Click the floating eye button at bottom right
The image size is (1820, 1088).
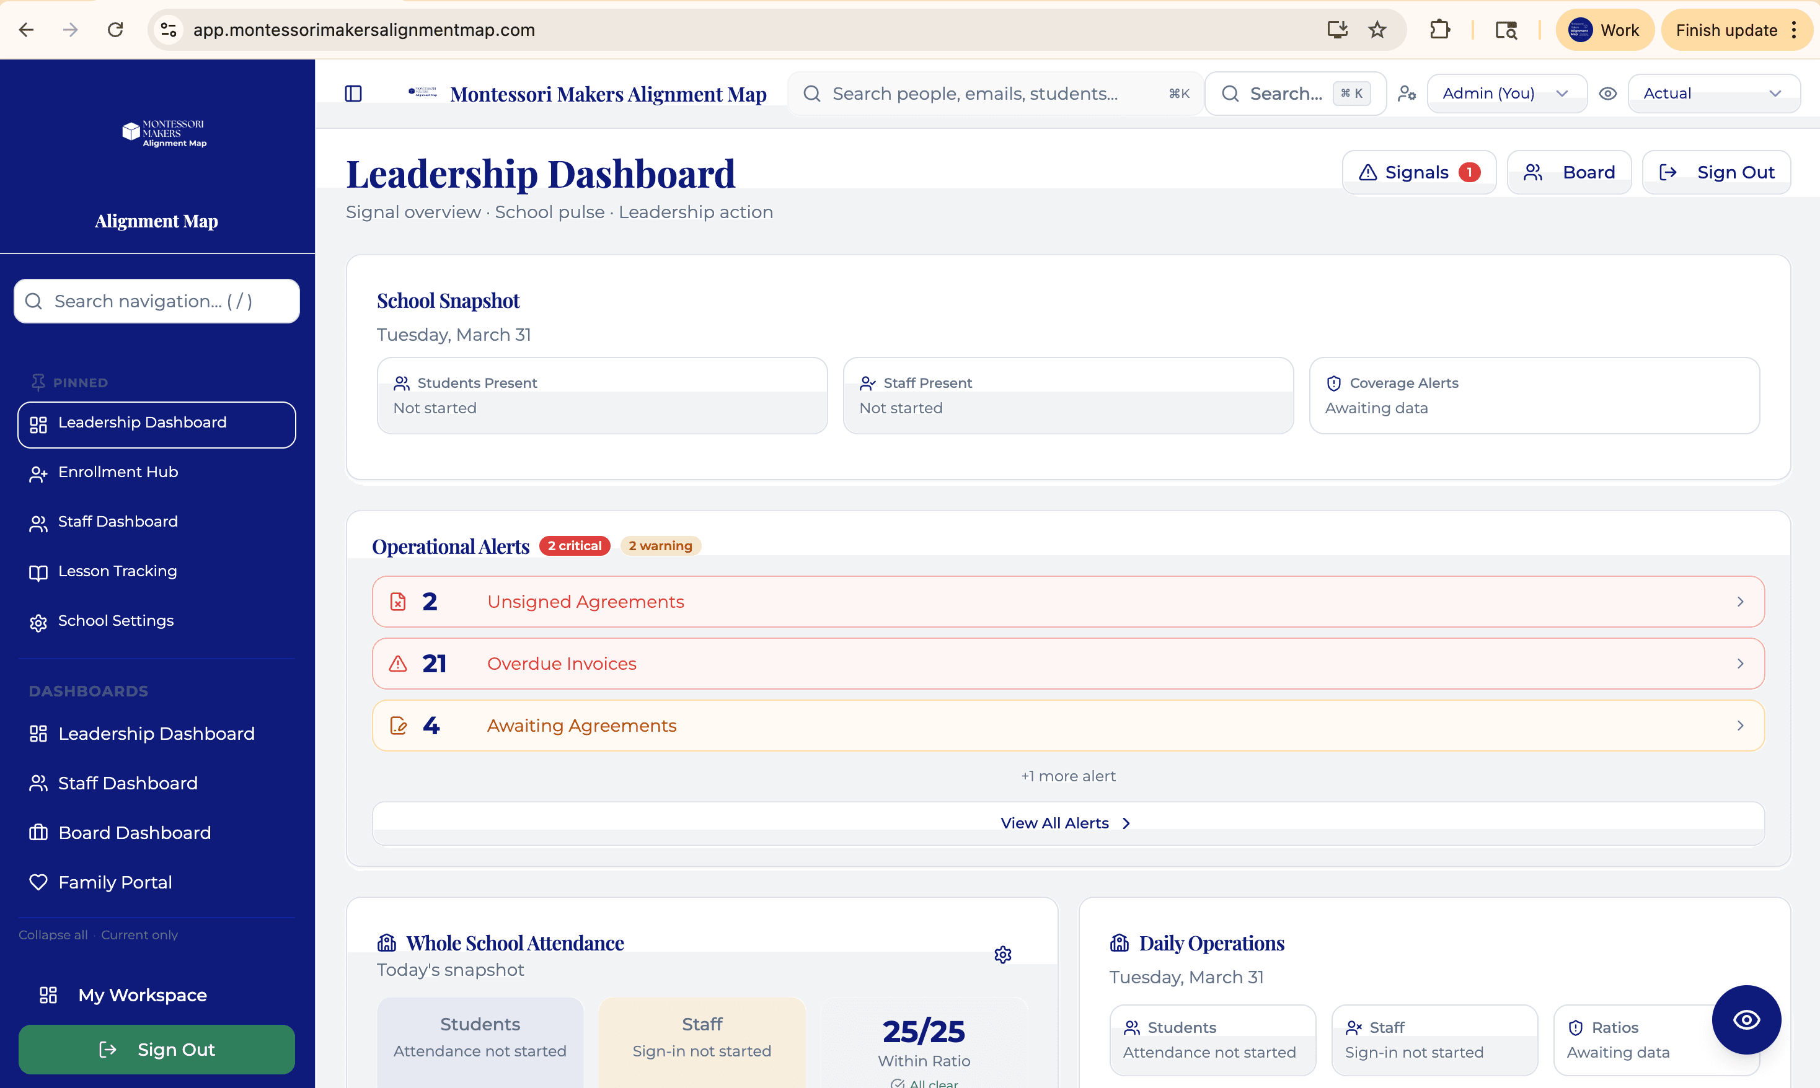[1746, 1019]
